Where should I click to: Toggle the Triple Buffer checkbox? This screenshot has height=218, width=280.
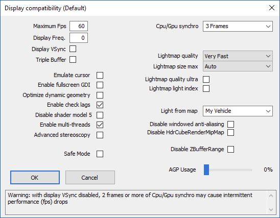(73, 59)
